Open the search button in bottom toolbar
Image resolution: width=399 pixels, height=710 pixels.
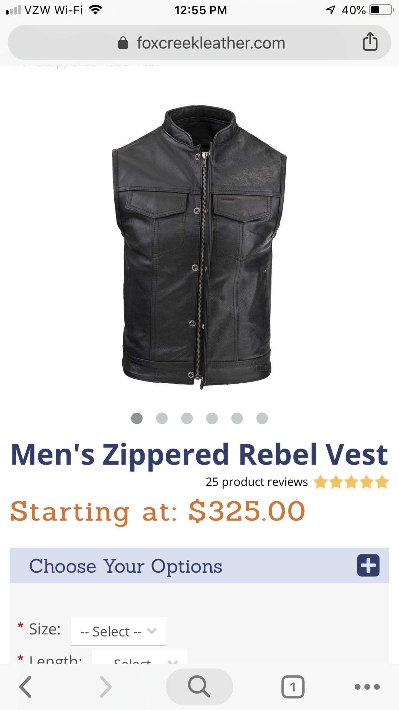click(199, 686)
